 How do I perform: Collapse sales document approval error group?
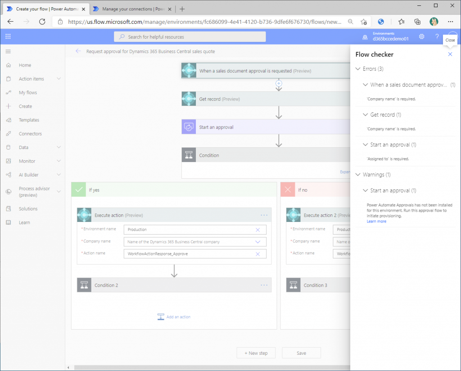click(x=365, y=85)
